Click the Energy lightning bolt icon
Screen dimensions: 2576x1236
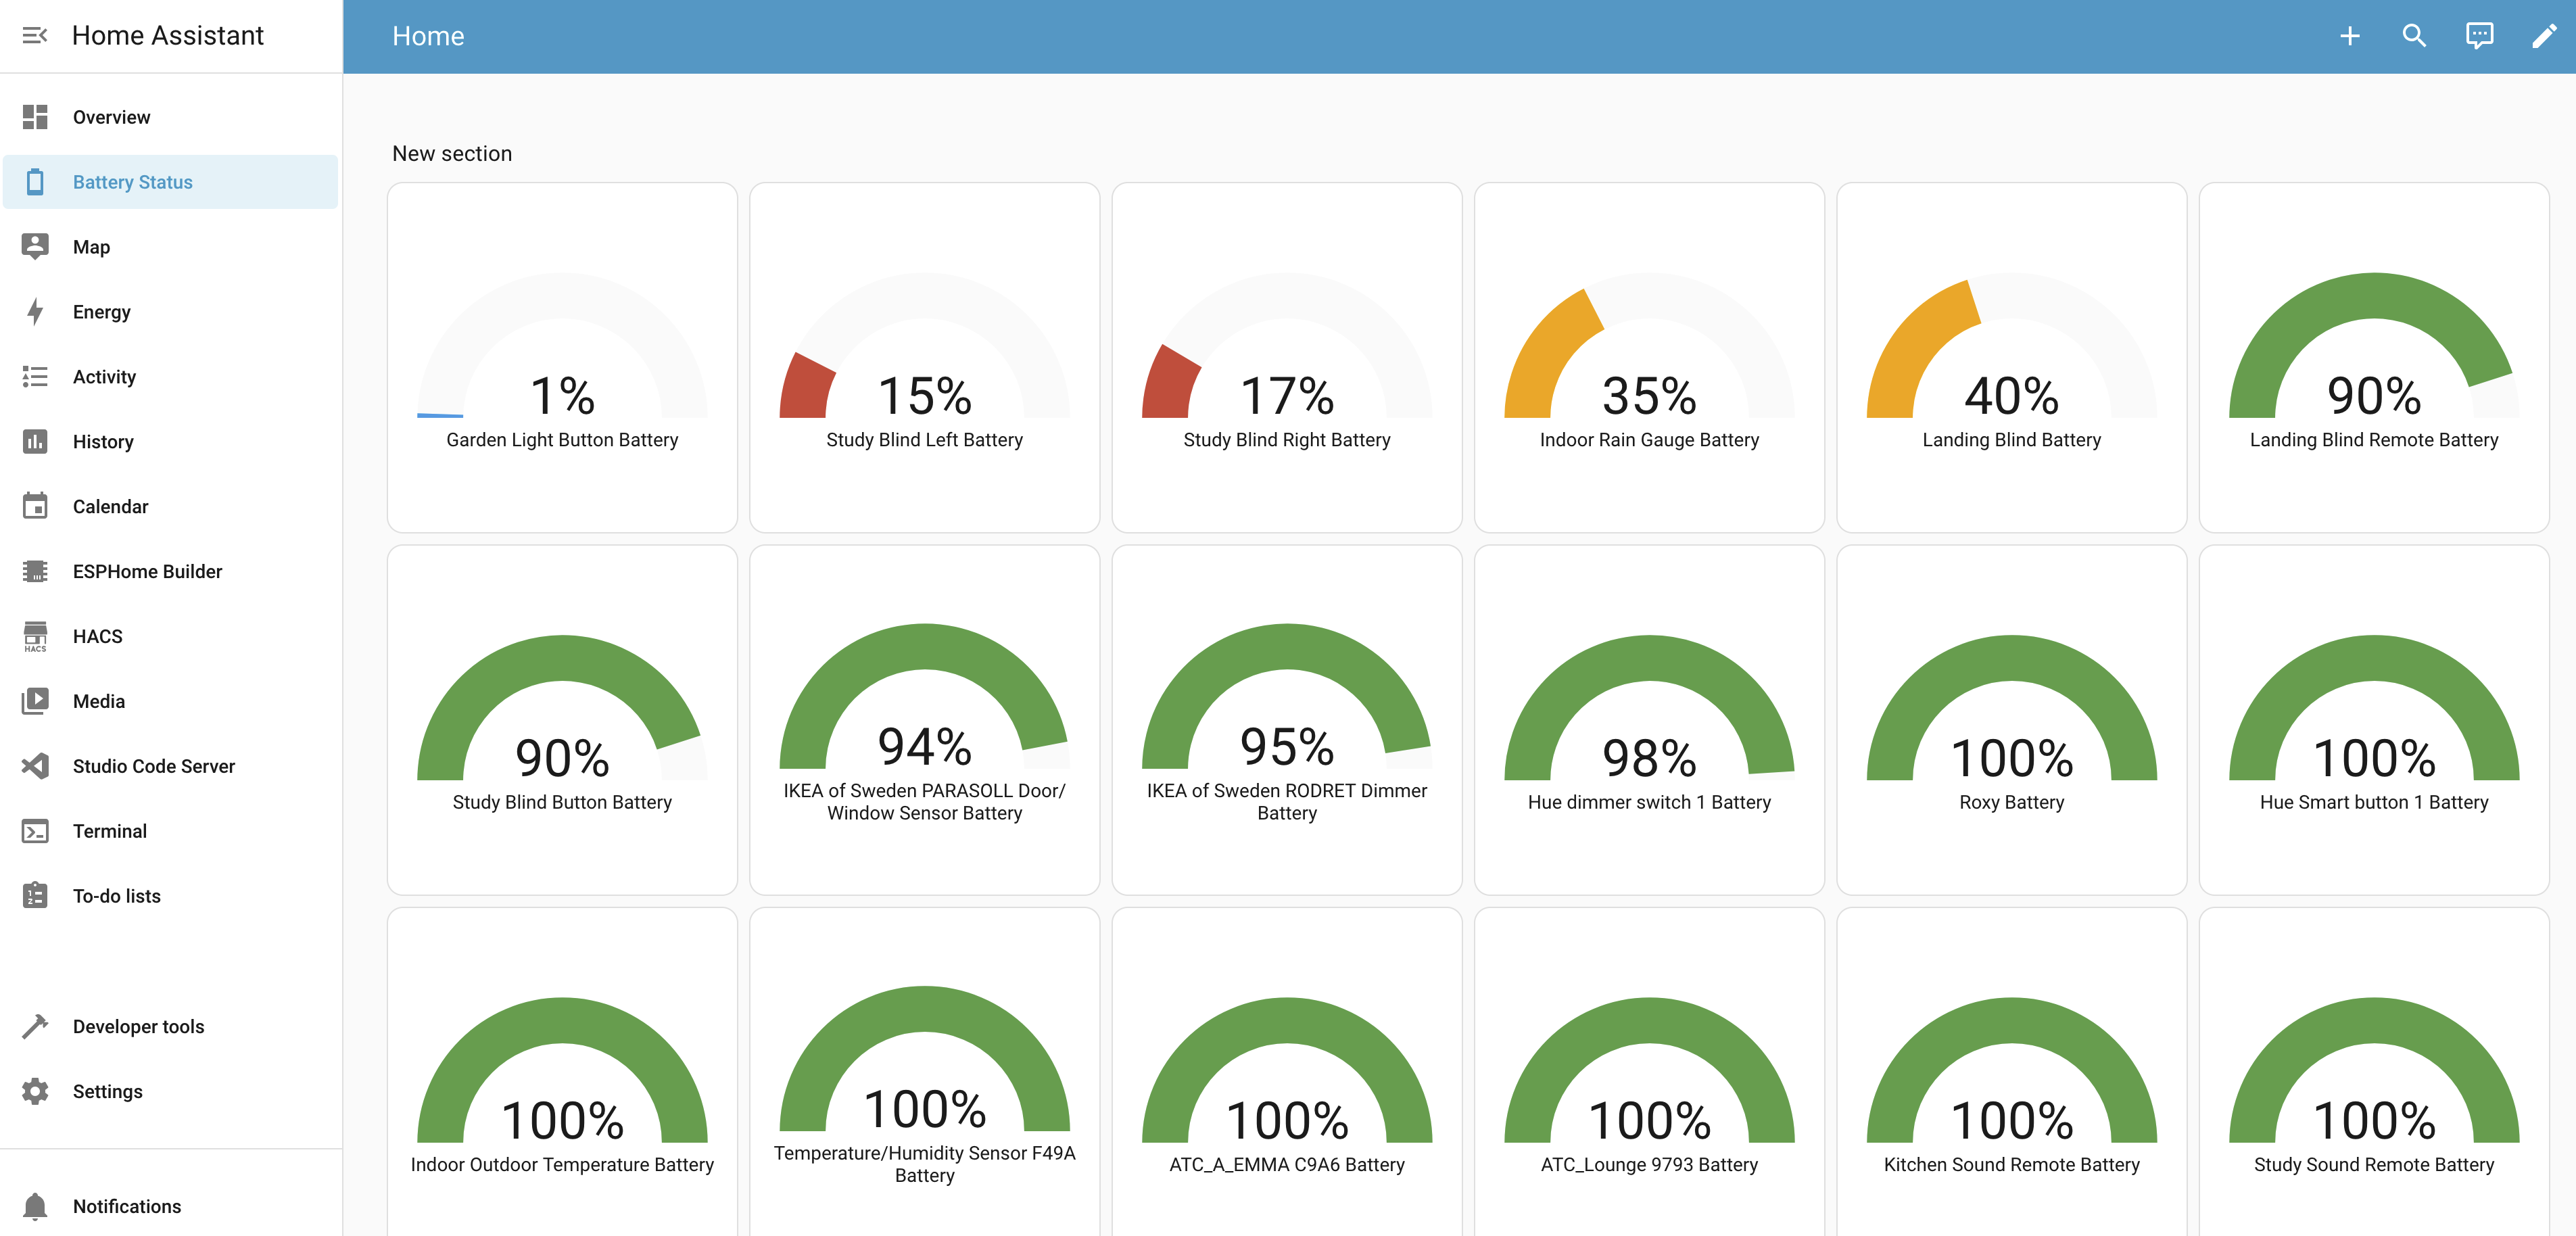click(35, 312)
